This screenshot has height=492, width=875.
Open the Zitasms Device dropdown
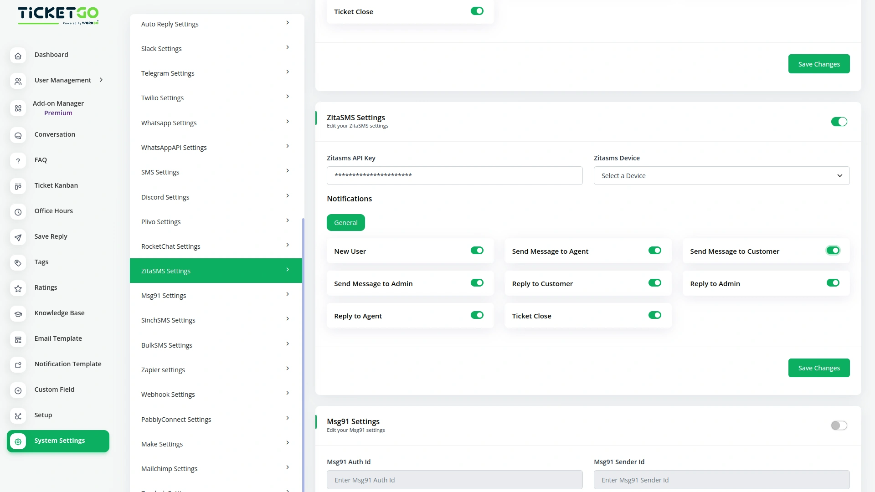click(721, 175)
